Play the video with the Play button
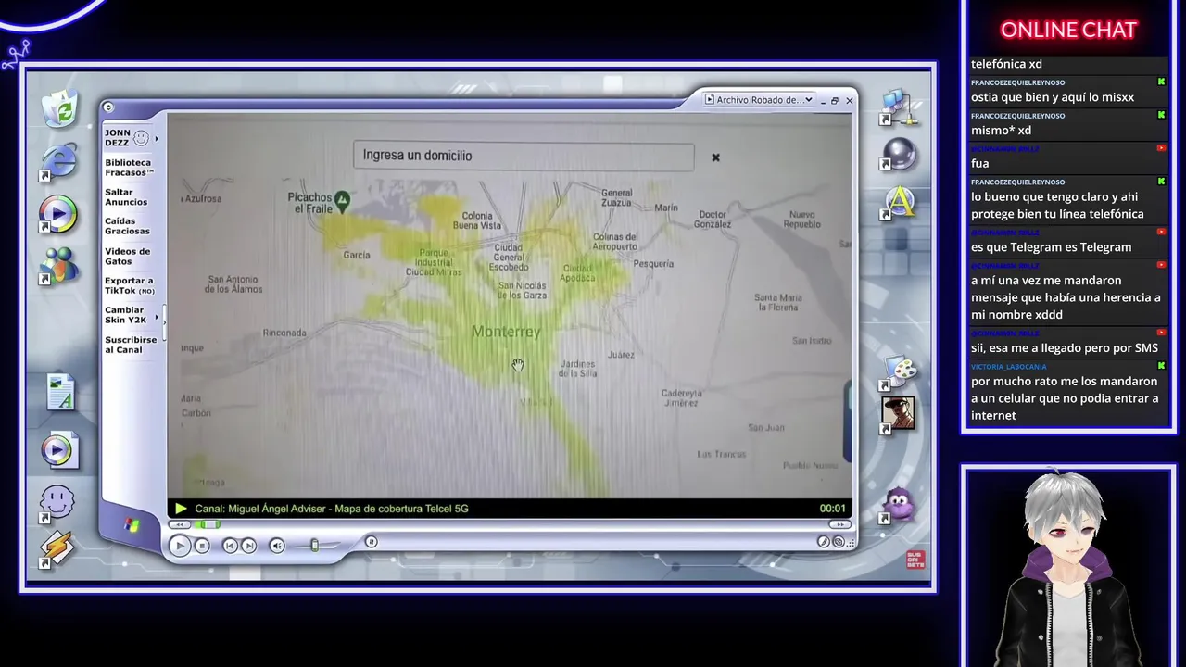The width and height of the screenshot is (1186, 667). tap(180, 546)
